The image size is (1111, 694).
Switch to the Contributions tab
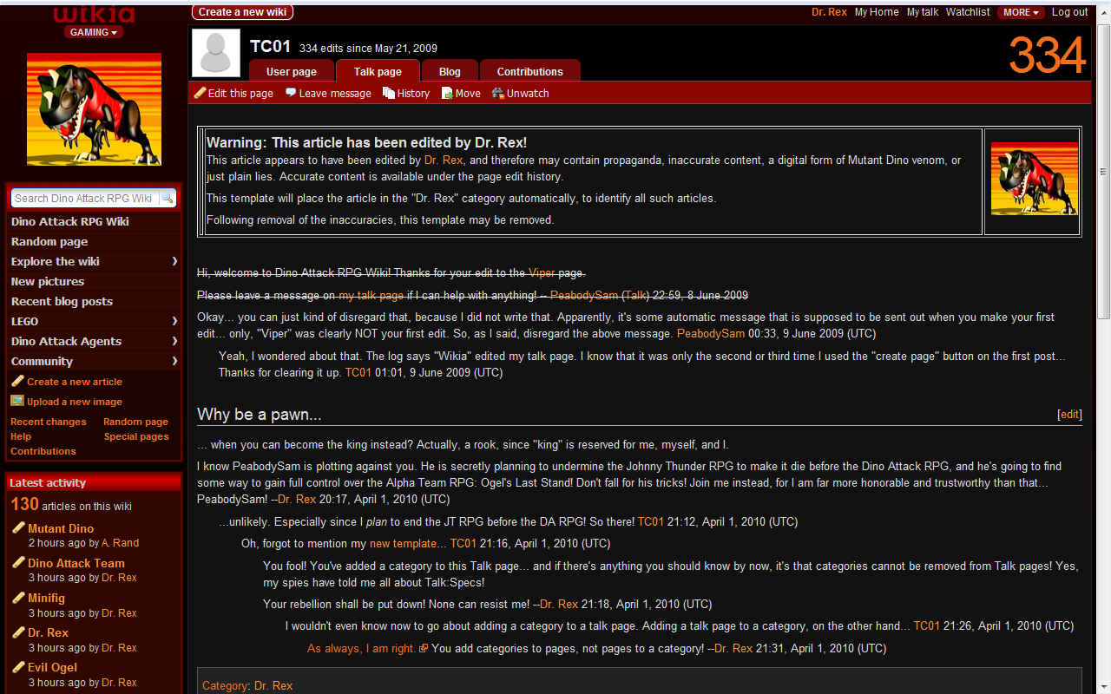coord(529,71)
